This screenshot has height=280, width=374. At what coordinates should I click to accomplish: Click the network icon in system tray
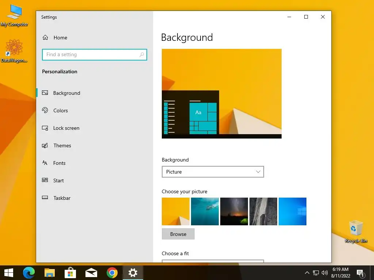point(316,273)
